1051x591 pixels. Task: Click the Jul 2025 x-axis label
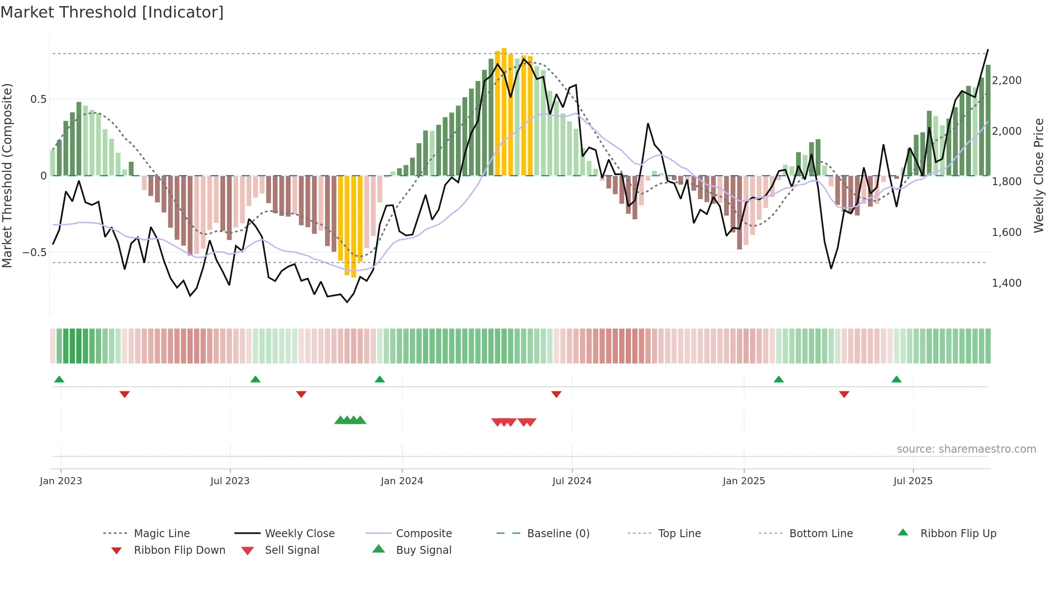(913, 481)
